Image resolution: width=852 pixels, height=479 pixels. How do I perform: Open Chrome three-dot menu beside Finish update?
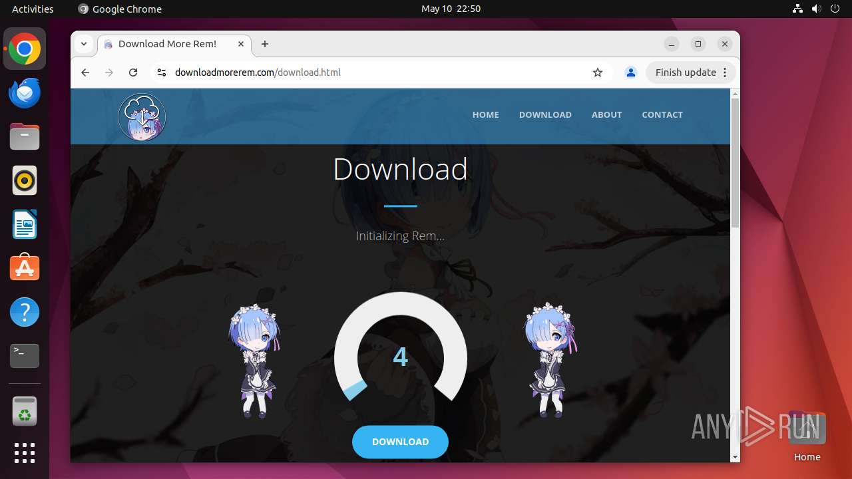(726, 73)
